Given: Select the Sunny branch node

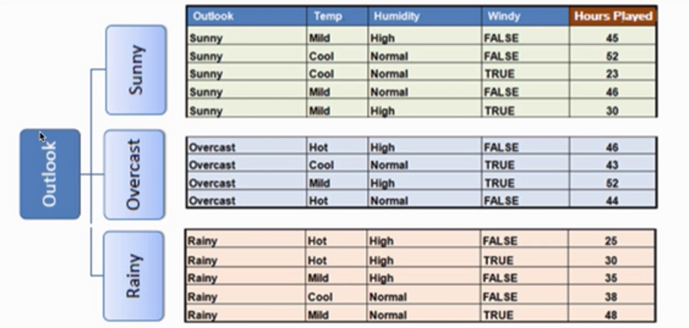Looking at the screenshot, I should point(136,70).
